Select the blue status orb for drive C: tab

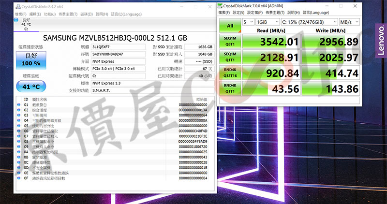tap(16, 20)
